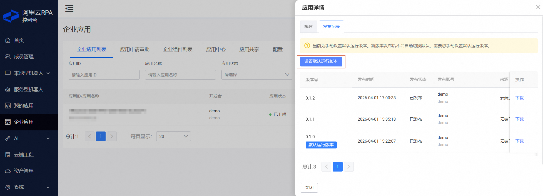This screenshot has width=543, height=196.
Task: Close the 应用详情 panel with X icon
Action: click(x=538, y=7)
